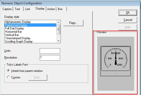Pick Full Dial Display style
Image resolution: width=141 pixels, height=95 pixels.
pos(30,28)
